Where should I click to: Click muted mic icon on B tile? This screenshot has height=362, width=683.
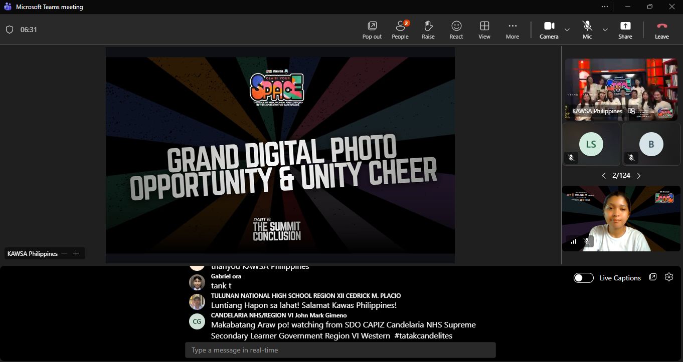point(631,158)
